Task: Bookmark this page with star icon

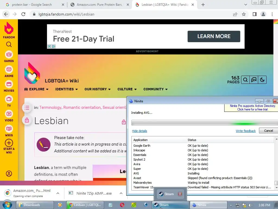Action: 244,14
